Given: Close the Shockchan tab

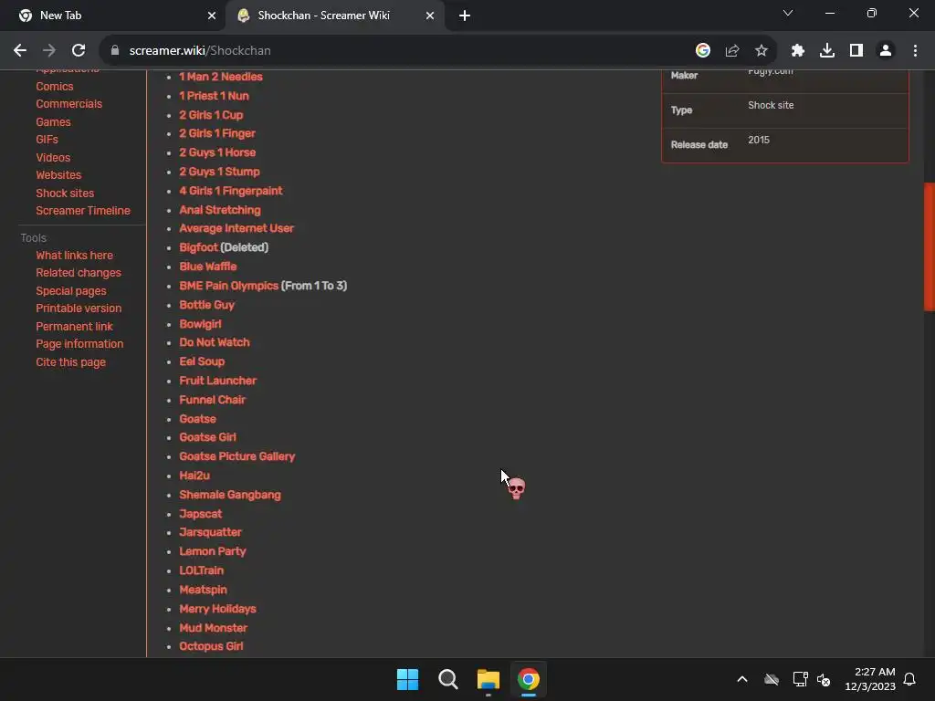Looking at the screenshot, I should pyautogui.click(x=430, y=16).
